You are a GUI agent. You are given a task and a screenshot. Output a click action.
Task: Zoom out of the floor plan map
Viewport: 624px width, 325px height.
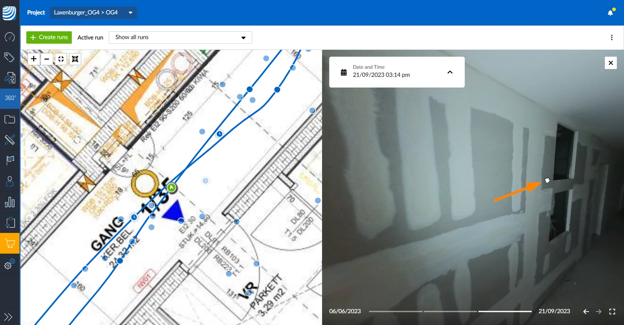coord(47,59)
